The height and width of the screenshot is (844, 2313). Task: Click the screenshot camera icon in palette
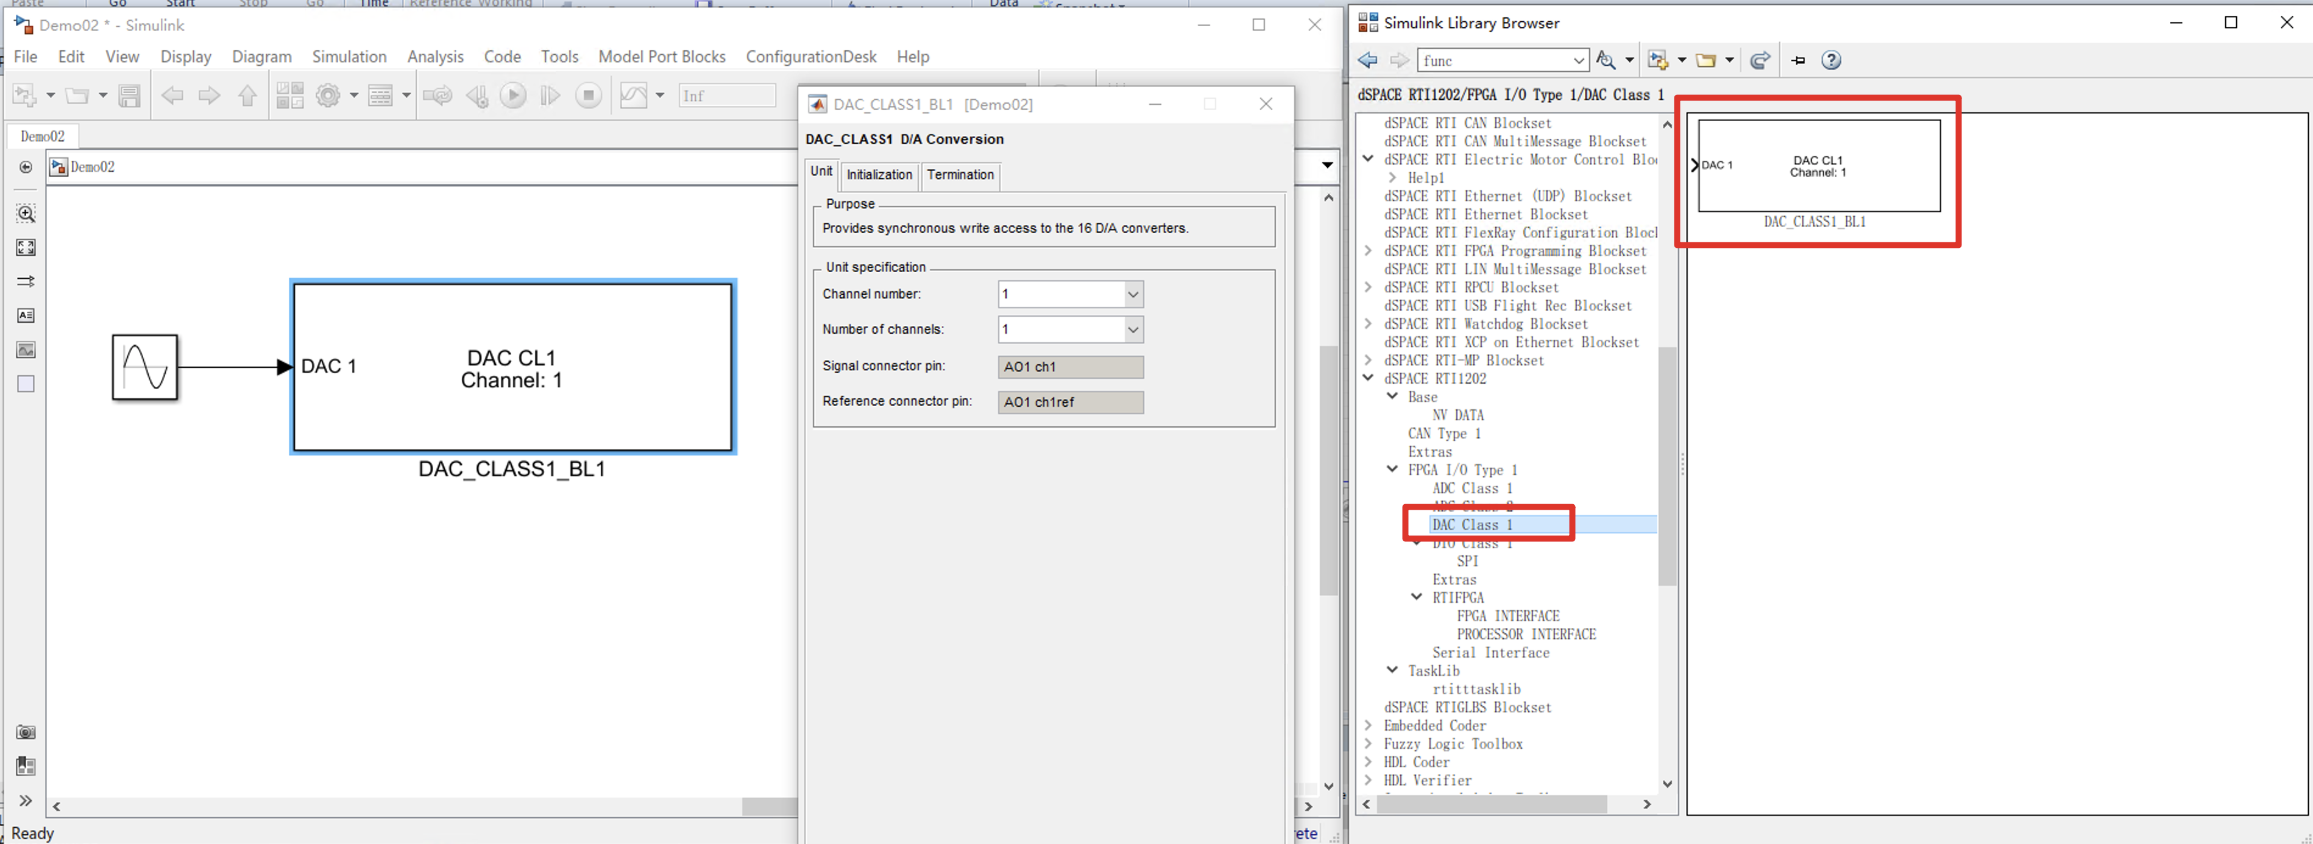26,732
